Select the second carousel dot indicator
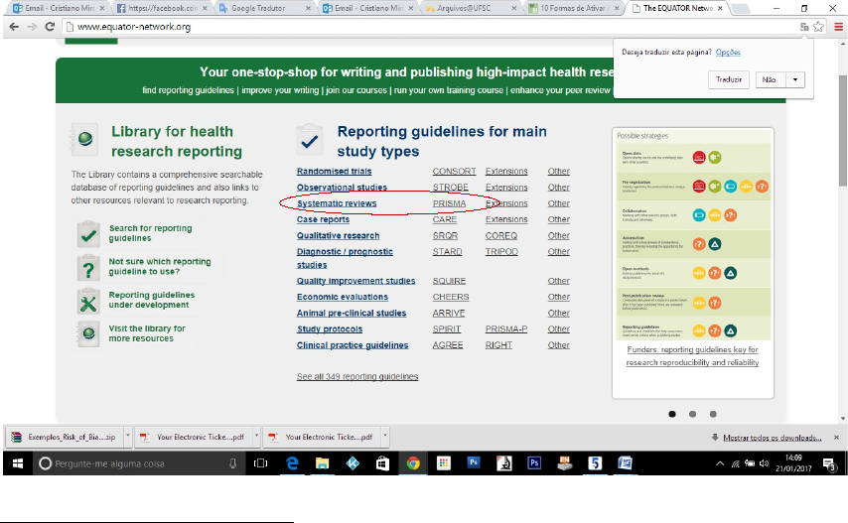 [x=692, y=413]
